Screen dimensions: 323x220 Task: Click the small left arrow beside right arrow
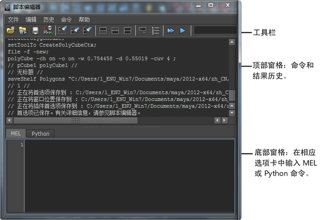[217, 120]
